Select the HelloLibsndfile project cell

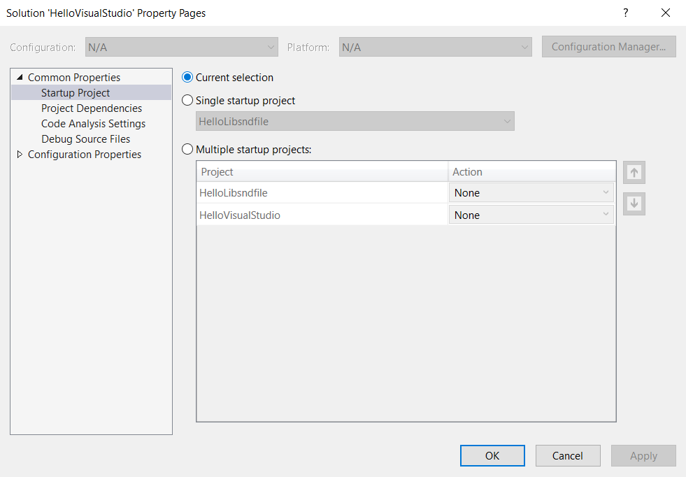point(322,192)
